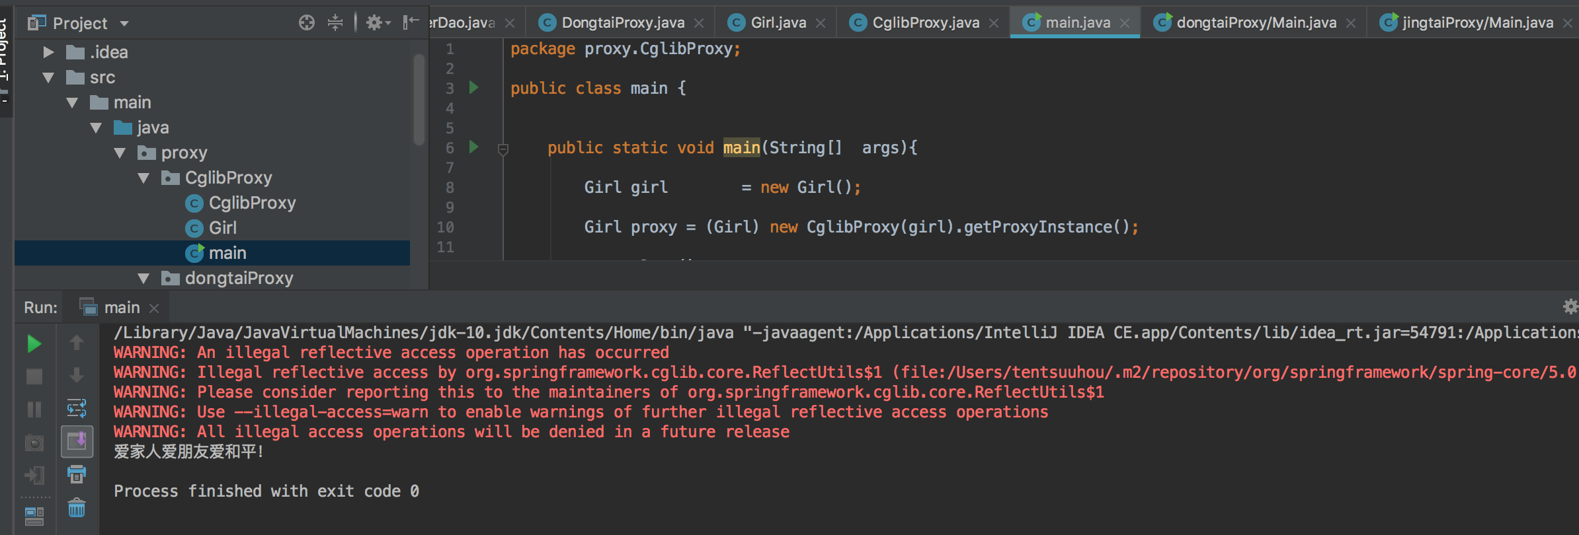Click the Scroll from Source target icon
1579x535 pixels.
(306, 22)
